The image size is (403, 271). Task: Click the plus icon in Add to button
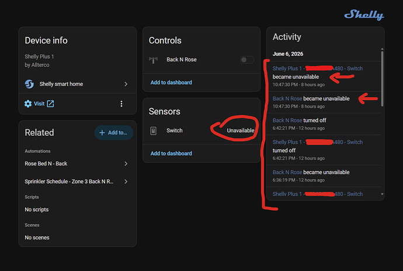(102, 133)
